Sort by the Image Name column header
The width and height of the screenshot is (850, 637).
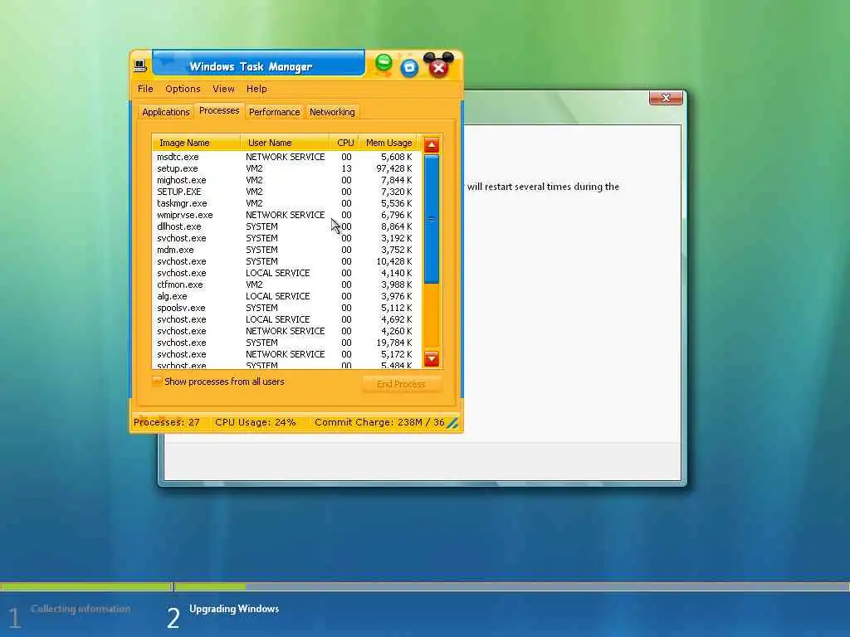[196, 143]
